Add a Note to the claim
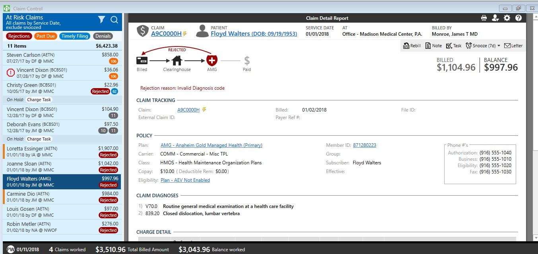 (433, 46)
